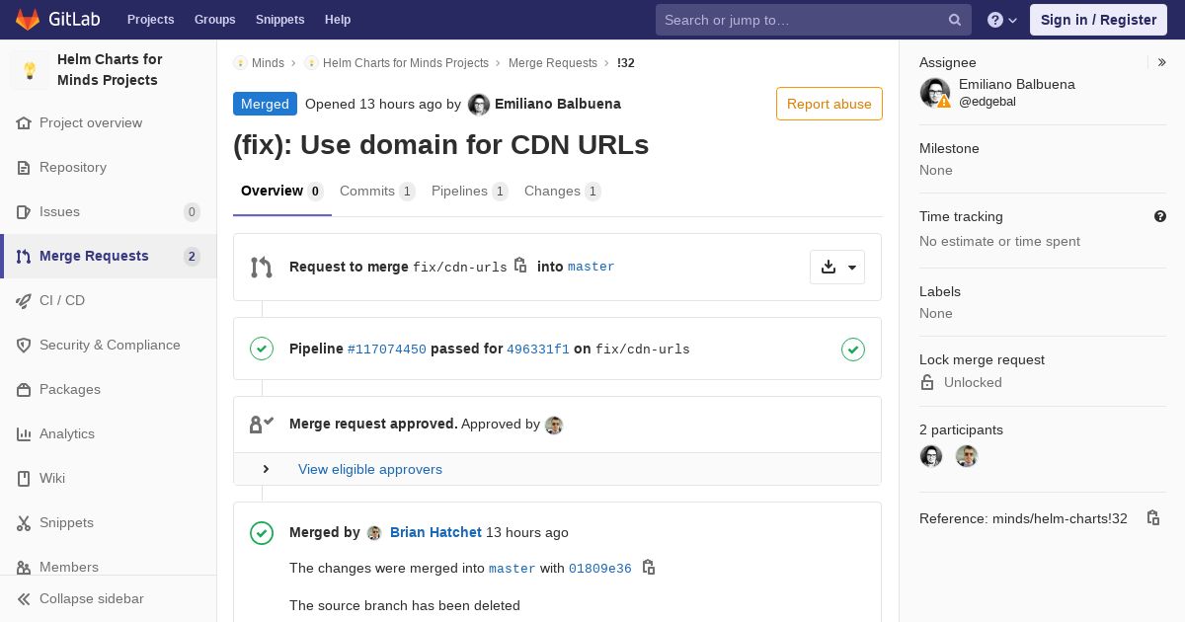Click the search magnifier icon
This screenshot has height=622, width=1185.
click(x=955, y=20)
